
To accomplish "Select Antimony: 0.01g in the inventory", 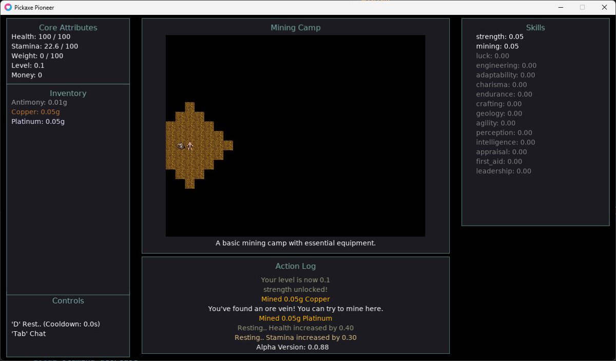I will pyautogui.click(x=39, y=103).
